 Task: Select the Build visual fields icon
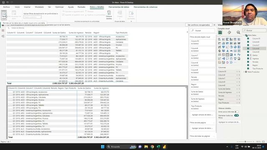coord(220,32)
